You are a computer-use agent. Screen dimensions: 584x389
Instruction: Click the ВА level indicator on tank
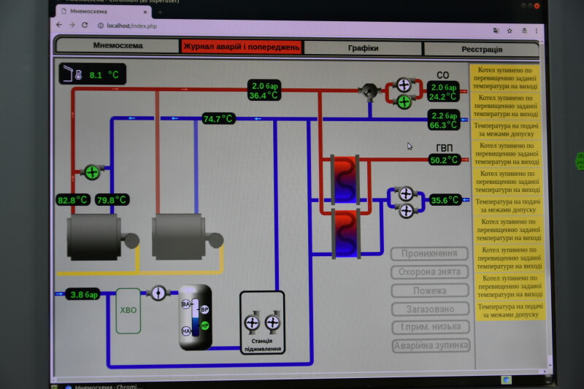186,304
